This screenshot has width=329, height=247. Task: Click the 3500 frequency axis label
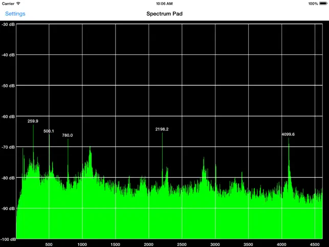pyautogui.click(x=248, y=244)
